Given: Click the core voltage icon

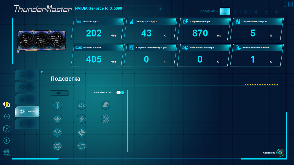Looking at the screenshot, I should (x=185, y=22).
